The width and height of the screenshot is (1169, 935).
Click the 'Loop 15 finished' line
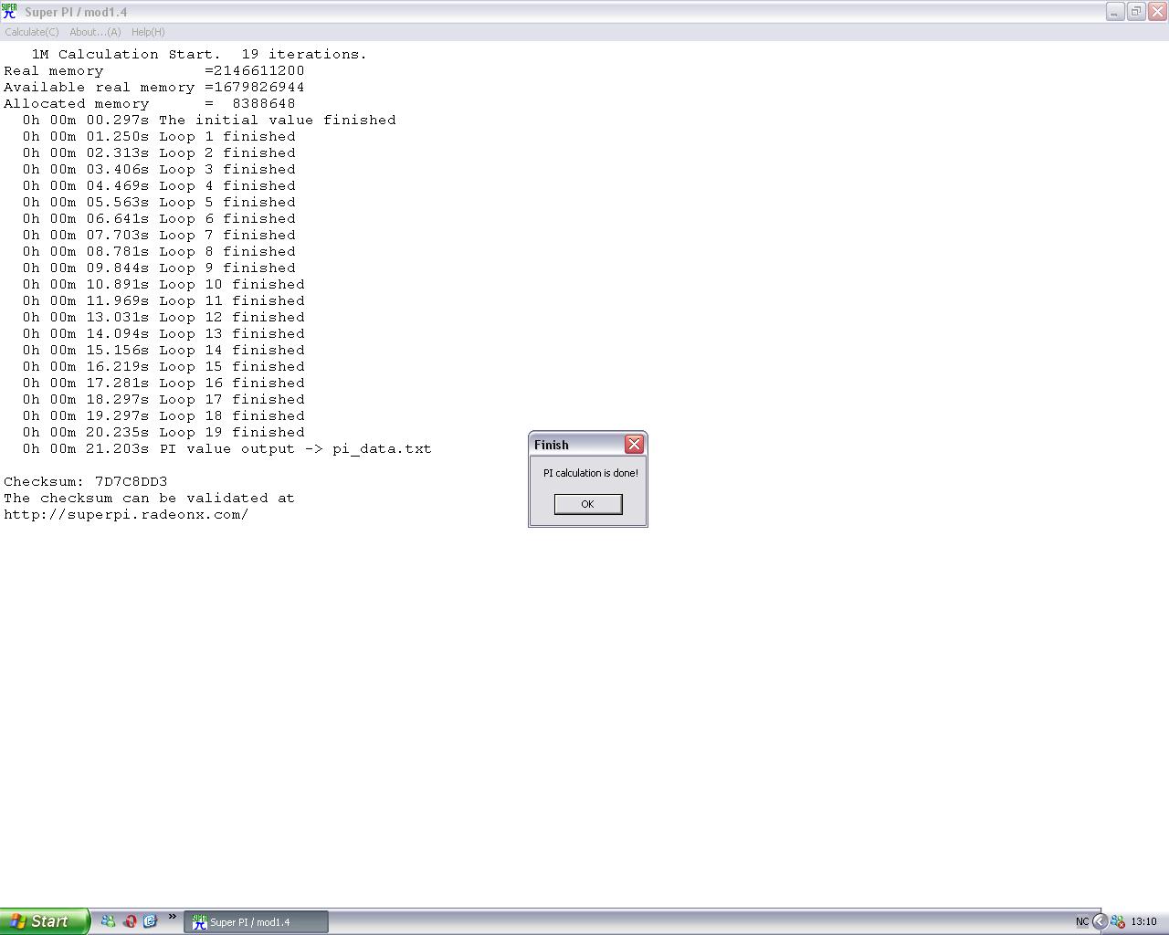(x=163, y=367)
